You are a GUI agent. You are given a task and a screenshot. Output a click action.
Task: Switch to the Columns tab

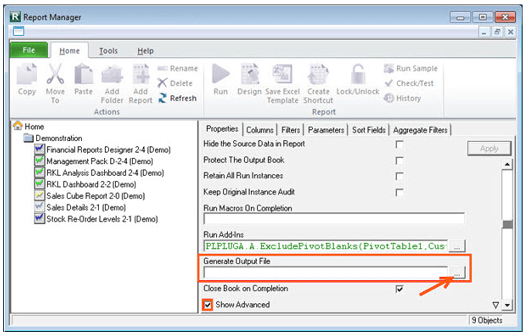pyautogui.click(x=259, y=130)
